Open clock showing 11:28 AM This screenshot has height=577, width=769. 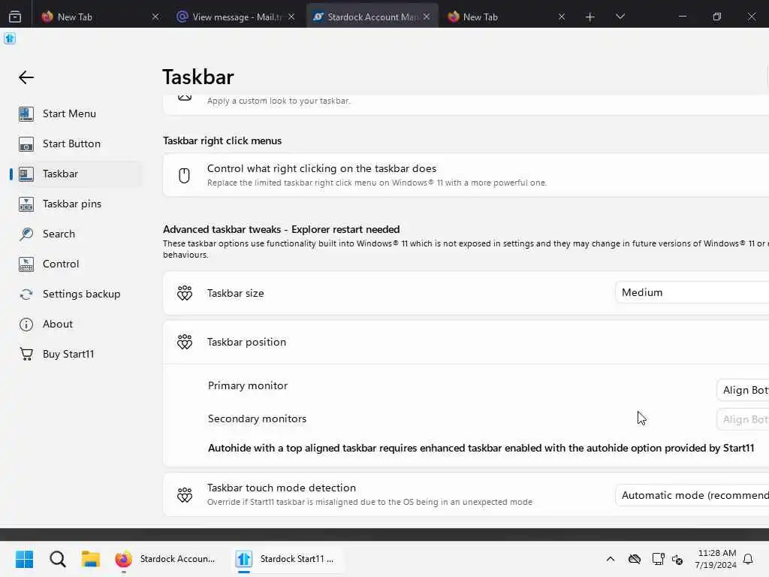[716, 559]
